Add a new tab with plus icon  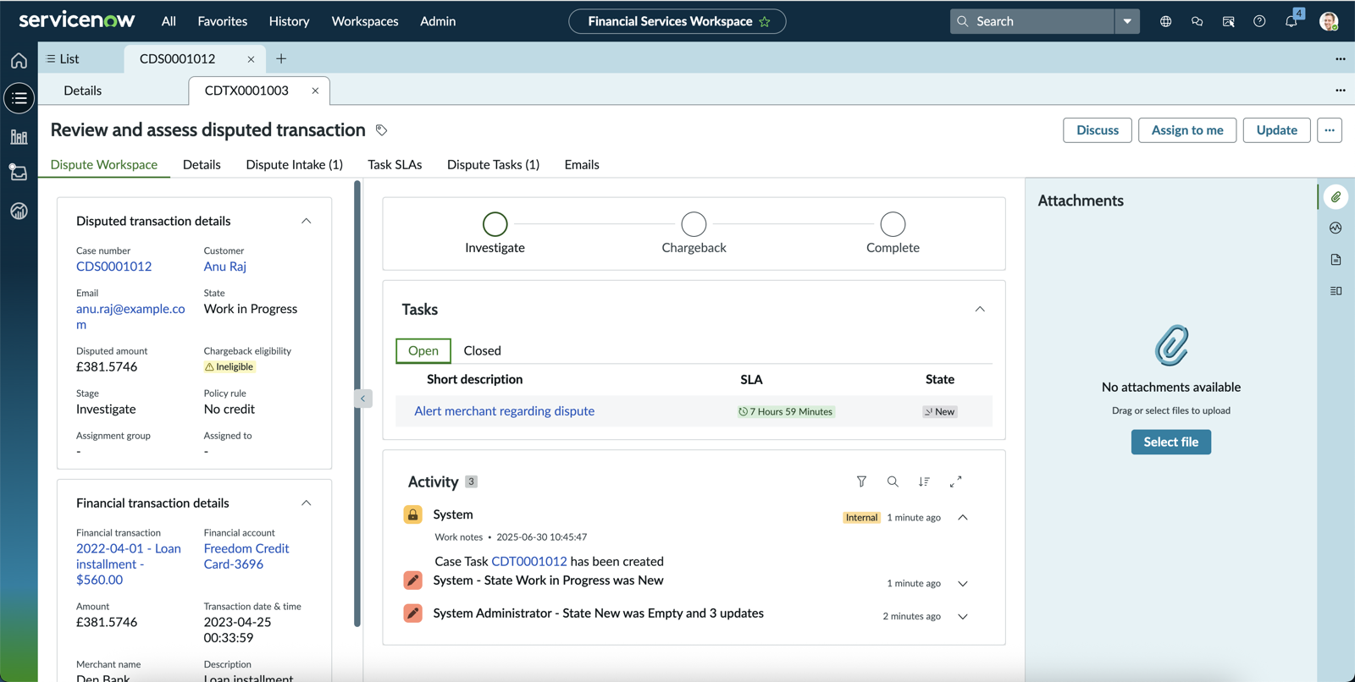pyautogui.click(x=281, y=58)
